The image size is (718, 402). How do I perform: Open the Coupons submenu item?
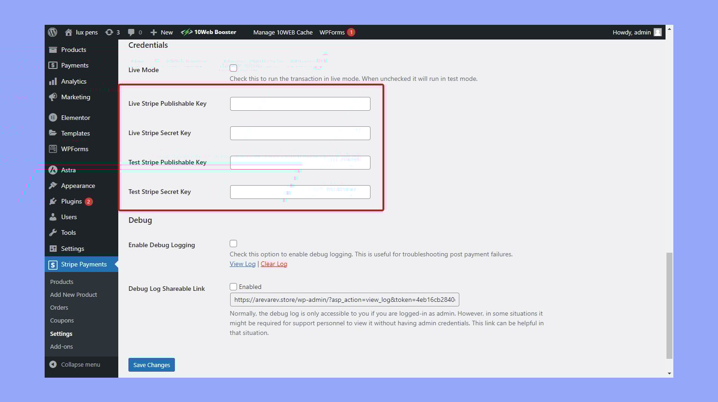[62, 320]
